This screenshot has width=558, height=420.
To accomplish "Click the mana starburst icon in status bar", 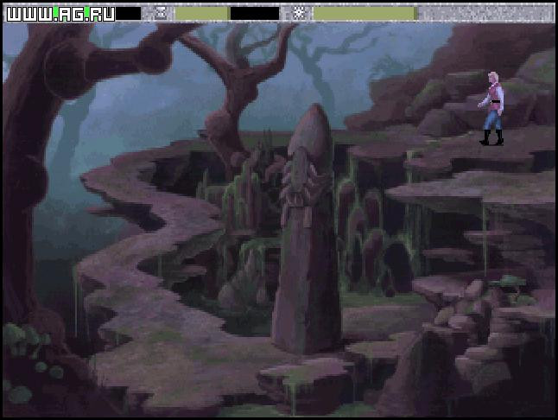I will point(299,14).
